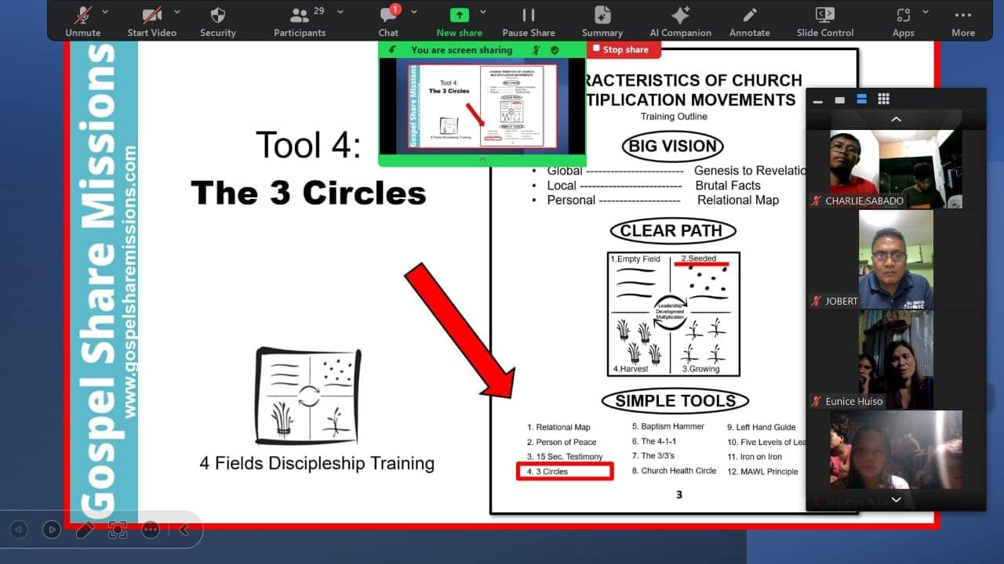Expand video options arrow beside Start Video
This screenshot has width=1004, height=564.
click(x=177, y=12)
